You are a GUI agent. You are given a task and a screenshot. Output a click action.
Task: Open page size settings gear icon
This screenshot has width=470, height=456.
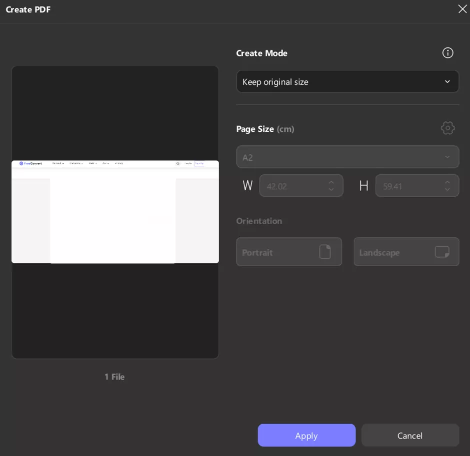click(x=447, y=128)
